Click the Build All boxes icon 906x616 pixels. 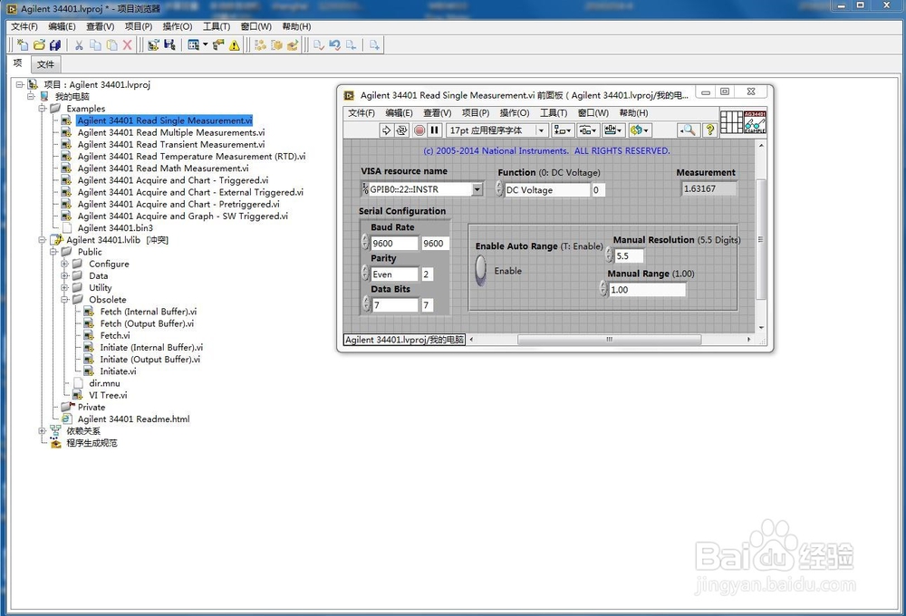[x=260, y=44]
